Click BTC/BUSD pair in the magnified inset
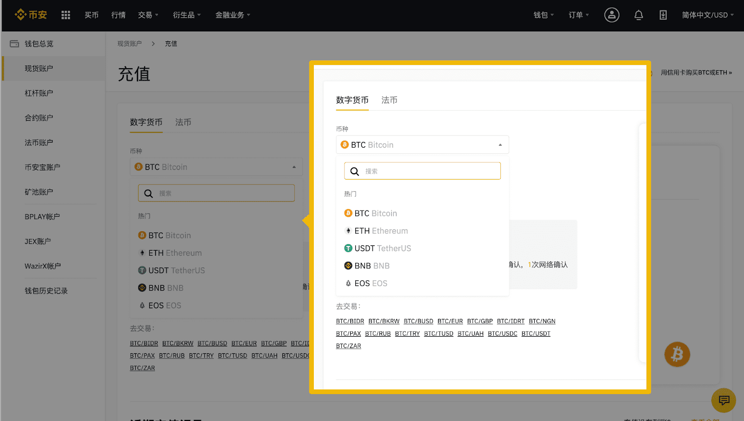Image resolution: width=744 pixels, height=421 pixels. tap(418, 321)
